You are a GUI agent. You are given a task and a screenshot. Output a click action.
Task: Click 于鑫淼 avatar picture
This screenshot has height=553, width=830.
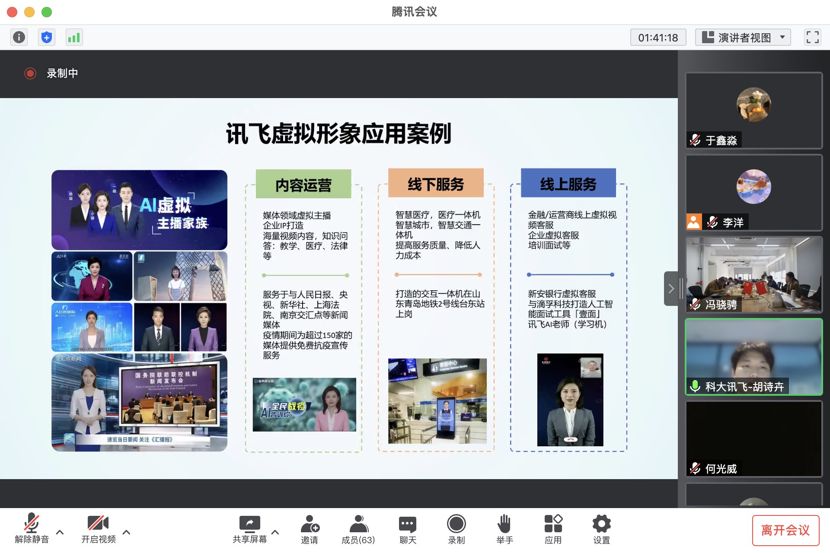[753, 105]
